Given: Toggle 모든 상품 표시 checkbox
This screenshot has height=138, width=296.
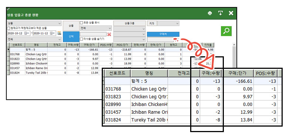Looking at the screenshot, I should (81, 23).
